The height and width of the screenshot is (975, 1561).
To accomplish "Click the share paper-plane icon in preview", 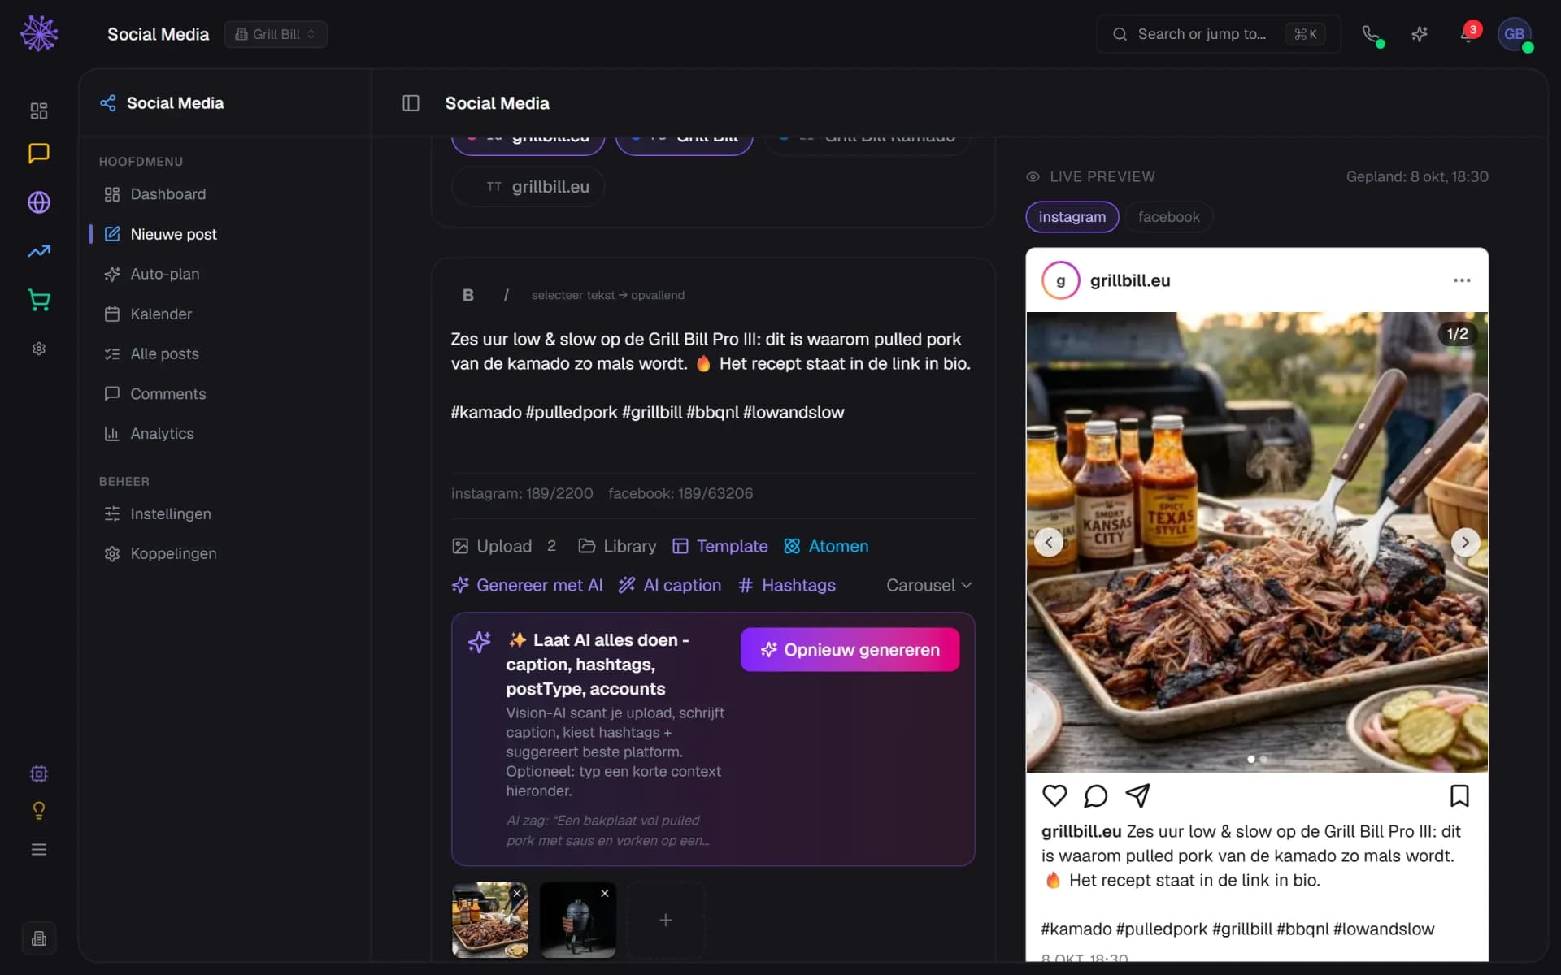I will tap(1137, 795).
